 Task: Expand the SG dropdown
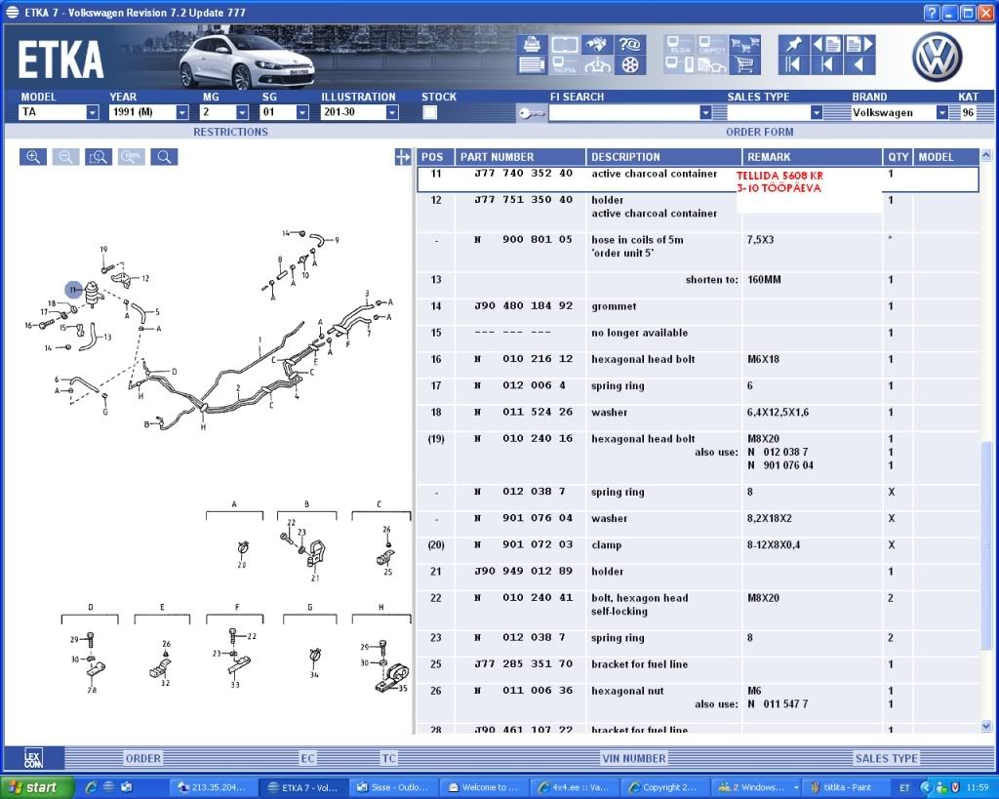(302, 112)
